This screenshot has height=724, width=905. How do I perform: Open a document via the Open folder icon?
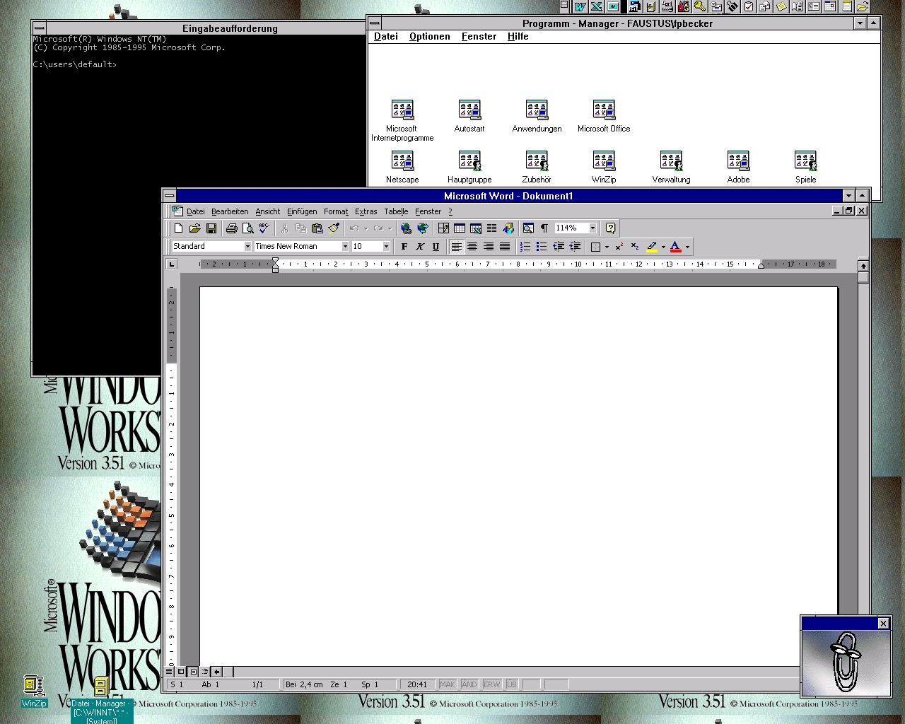(x=195, y=228)
